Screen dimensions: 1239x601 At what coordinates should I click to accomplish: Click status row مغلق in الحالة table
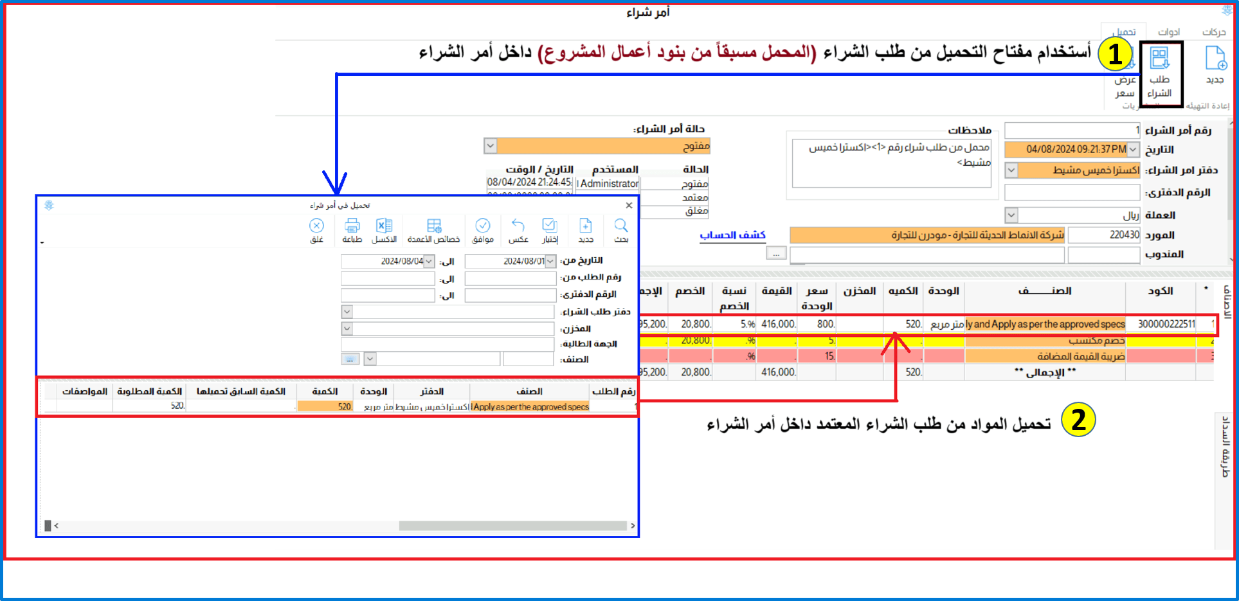[x=674, y=211]
